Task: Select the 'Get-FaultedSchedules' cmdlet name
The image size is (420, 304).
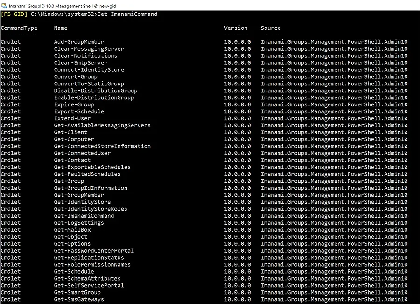Action: point(87,174)
